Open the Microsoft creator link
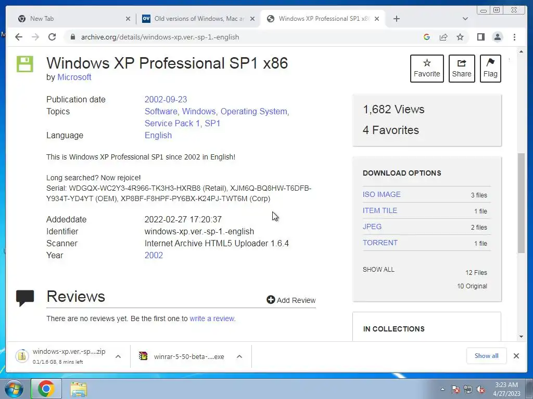 74,77
